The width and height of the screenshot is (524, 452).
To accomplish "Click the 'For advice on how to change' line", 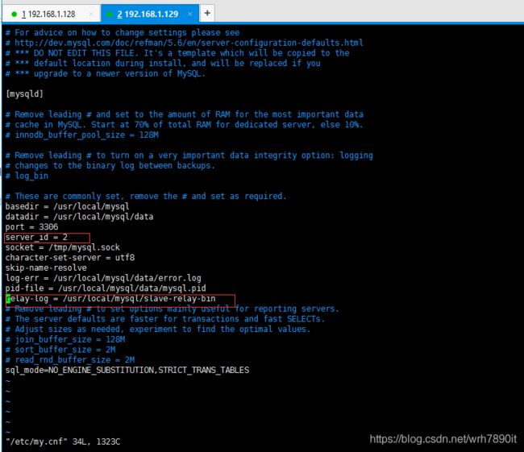I will pyautogui.click(x=123, y=33).
